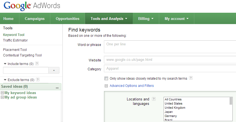The height and width of the screenshot is (122, 236).
Task: Switch to the Campaigns tab
Action: point(35,19)
